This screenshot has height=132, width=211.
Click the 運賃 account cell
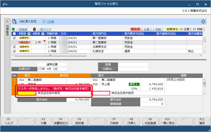139,51
